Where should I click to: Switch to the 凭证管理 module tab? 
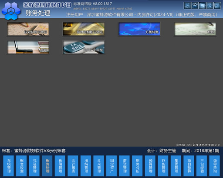34,166
